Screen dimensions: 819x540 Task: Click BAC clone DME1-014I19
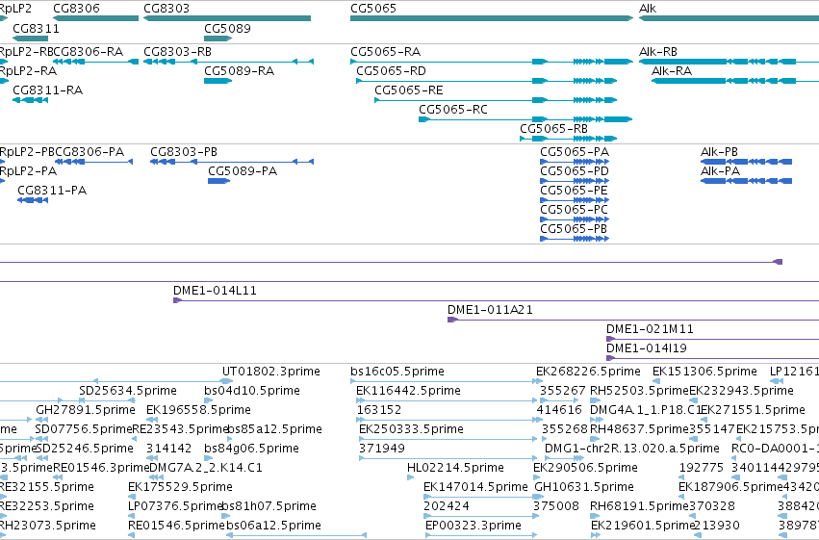pos(712,358)
